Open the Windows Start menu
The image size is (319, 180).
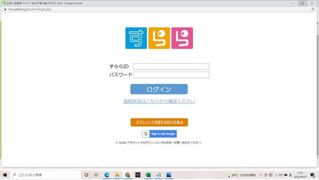(x=5, y=175)
